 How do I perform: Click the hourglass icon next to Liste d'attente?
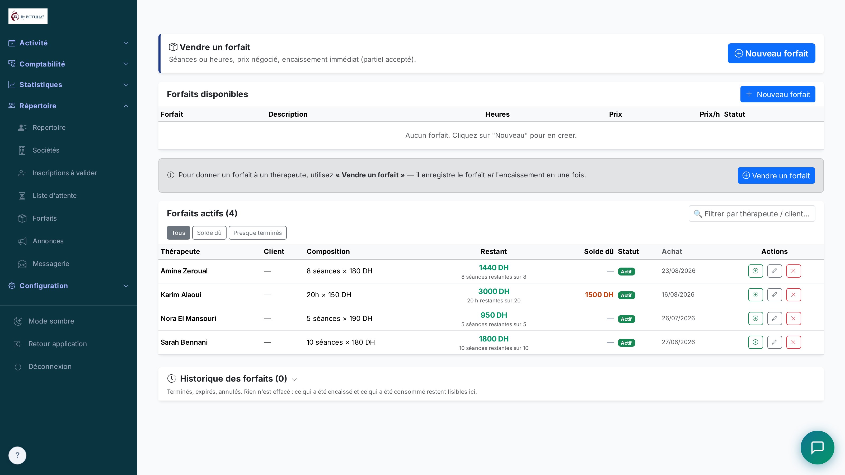[22, 196]
